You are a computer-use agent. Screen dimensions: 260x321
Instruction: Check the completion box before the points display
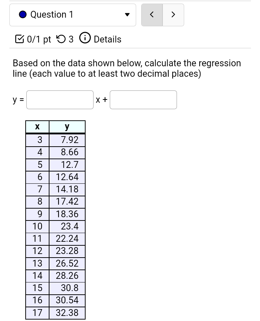click(19, 39)
